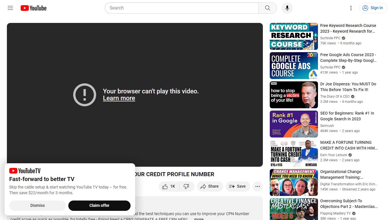The width and height of the screenshot is (392, 220).
Task: Go to YouTube home via logo
Action: pyautogui.click(x=34, y=8)
